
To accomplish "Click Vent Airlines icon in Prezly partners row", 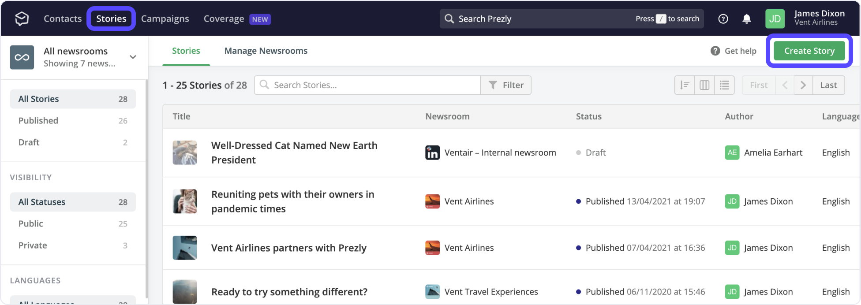I will [432, 248].
